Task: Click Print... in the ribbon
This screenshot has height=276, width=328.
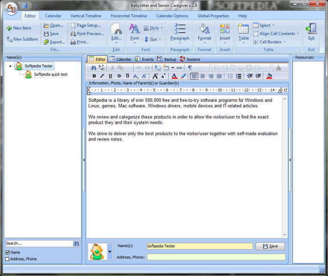Action: (80, 42)
